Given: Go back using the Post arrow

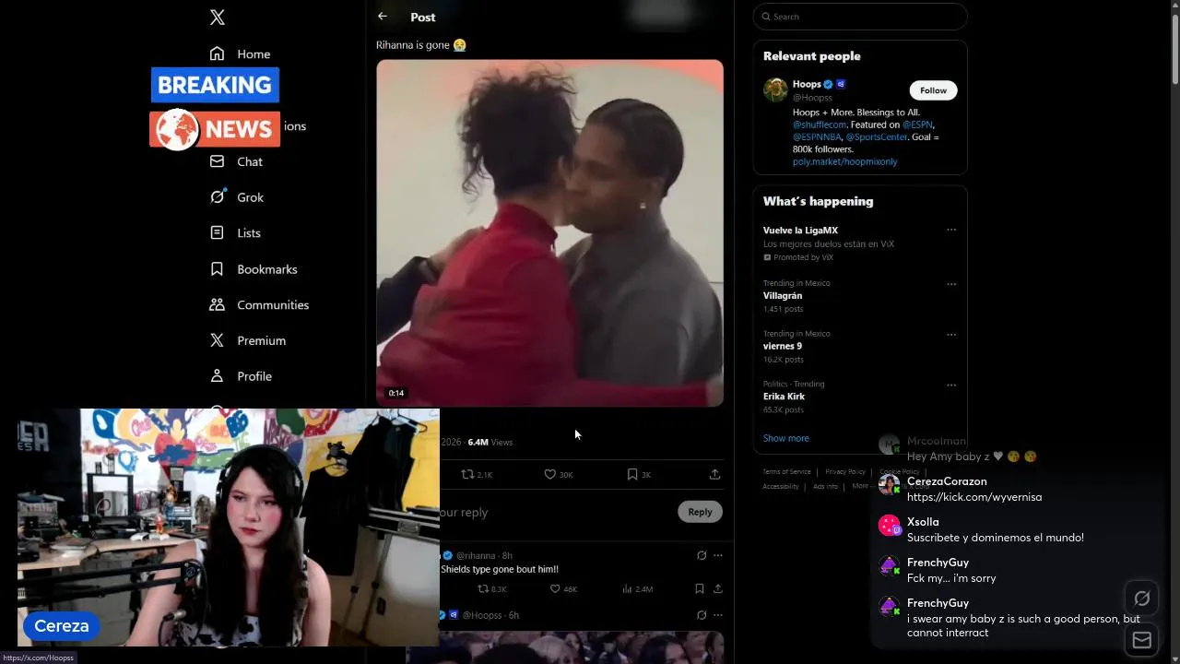Looking at the screenshot, I should [x=382, y=17].
